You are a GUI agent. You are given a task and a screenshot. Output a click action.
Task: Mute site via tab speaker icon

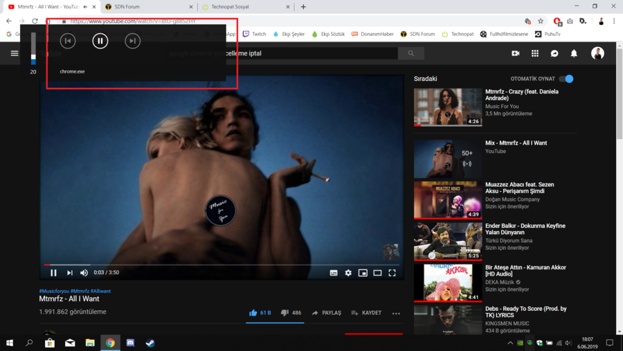tap(85, 7)
